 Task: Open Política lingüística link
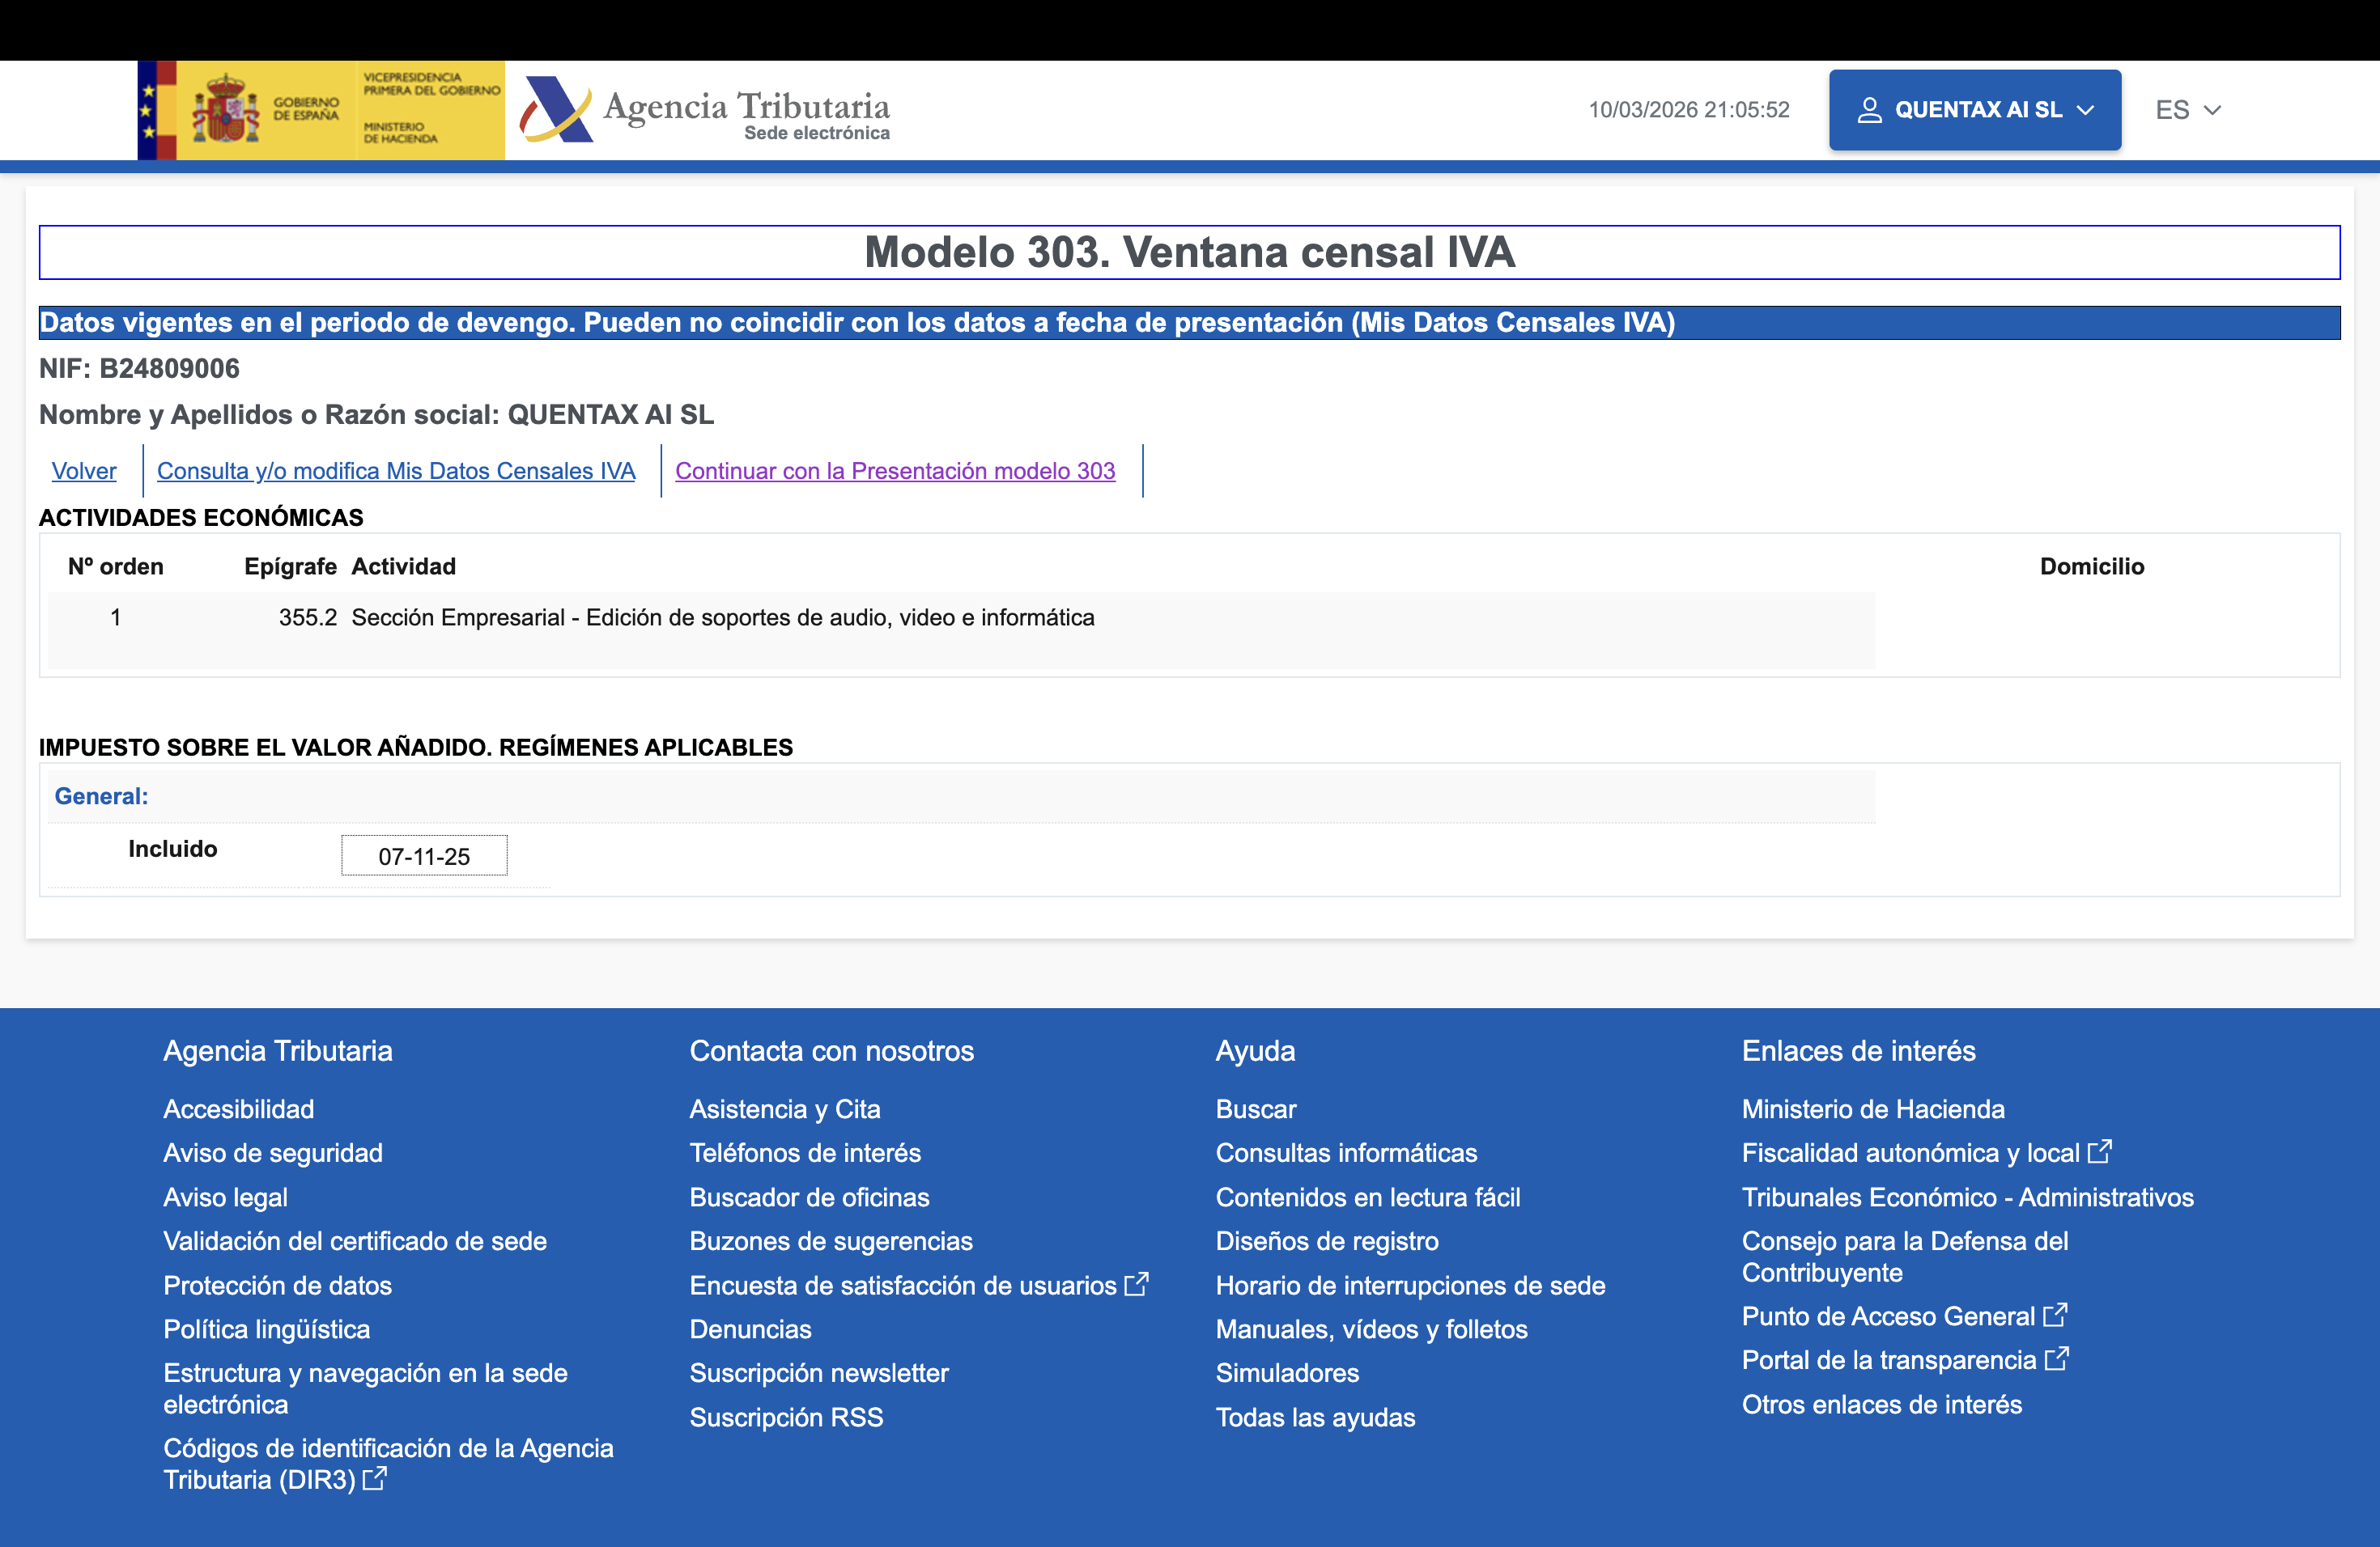click(267, 1329)
